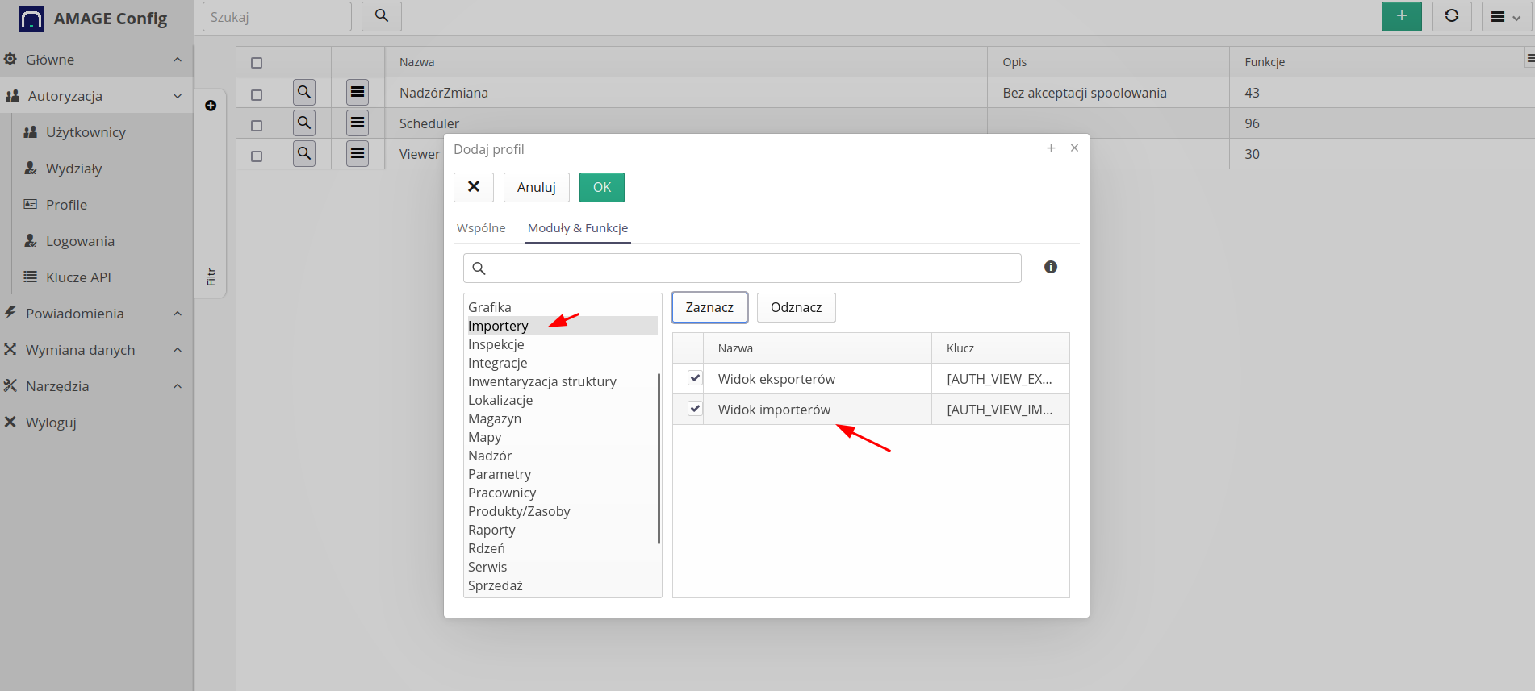
Task: Open Użytkownicy in the sidebar
Action: [86, 132]
